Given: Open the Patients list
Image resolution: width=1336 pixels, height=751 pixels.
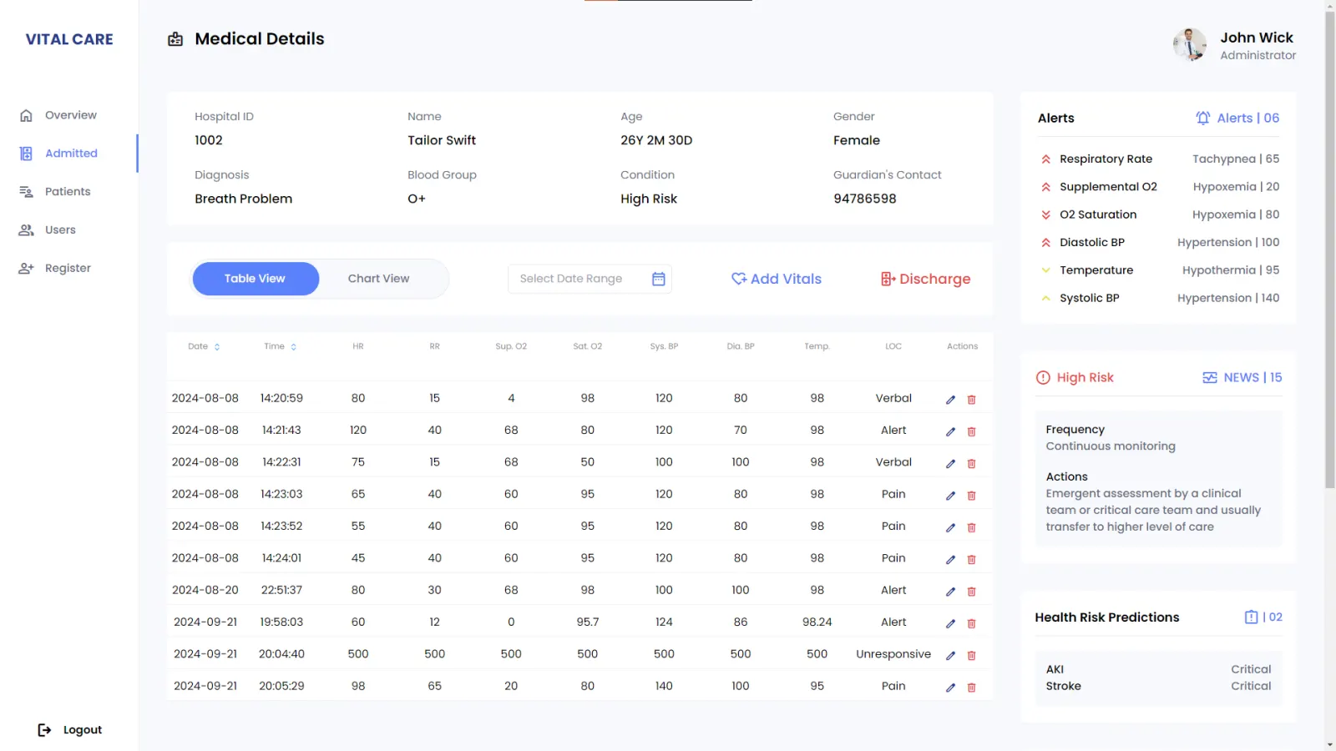Looking at the screenshot, I should [67, 192].
